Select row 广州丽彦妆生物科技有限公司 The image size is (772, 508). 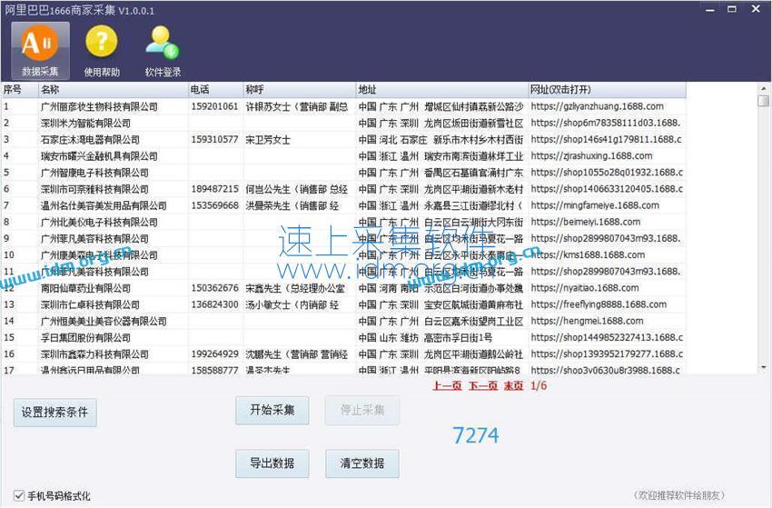343,106
